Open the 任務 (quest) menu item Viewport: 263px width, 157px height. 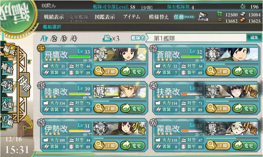point(184,17)
